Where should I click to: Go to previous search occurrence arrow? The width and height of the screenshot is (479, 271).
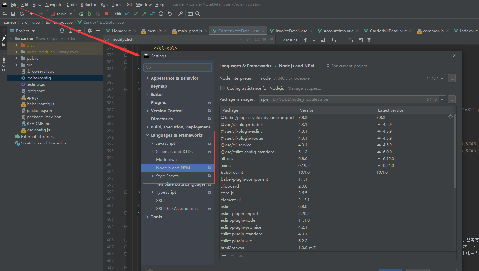tap(306, 40)
